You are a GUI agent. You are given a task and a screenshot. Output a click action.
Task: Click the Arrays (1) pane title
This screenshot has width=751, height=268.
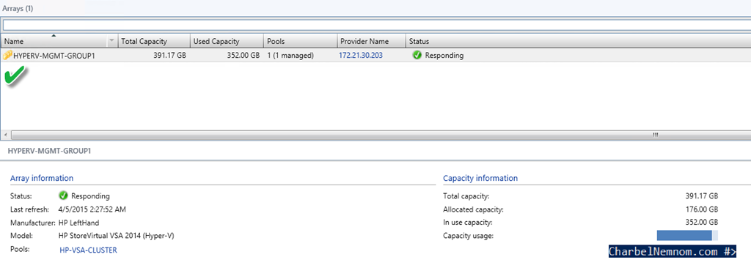click(18, 9)
